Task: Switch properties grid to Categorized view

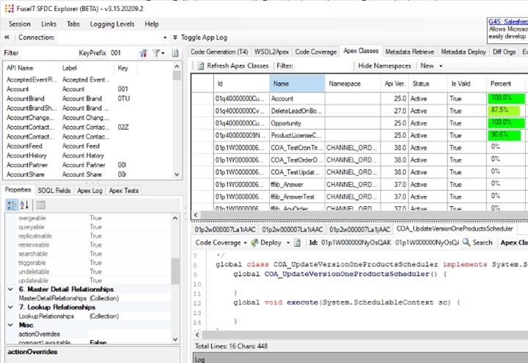Action: (12, 205)
